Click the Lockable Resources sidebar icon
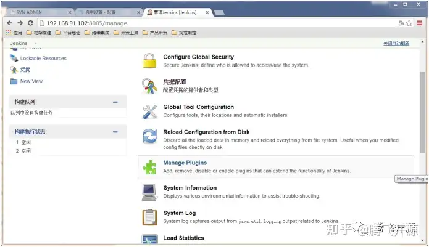This screenshot has width=429, height=247. pyautogui.click(x=14, y=58)
